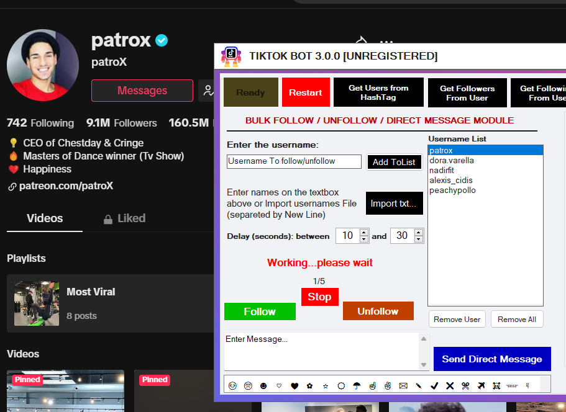Insert the small outlined heart symbol
The image size is (566, 412).
[279, 386]
